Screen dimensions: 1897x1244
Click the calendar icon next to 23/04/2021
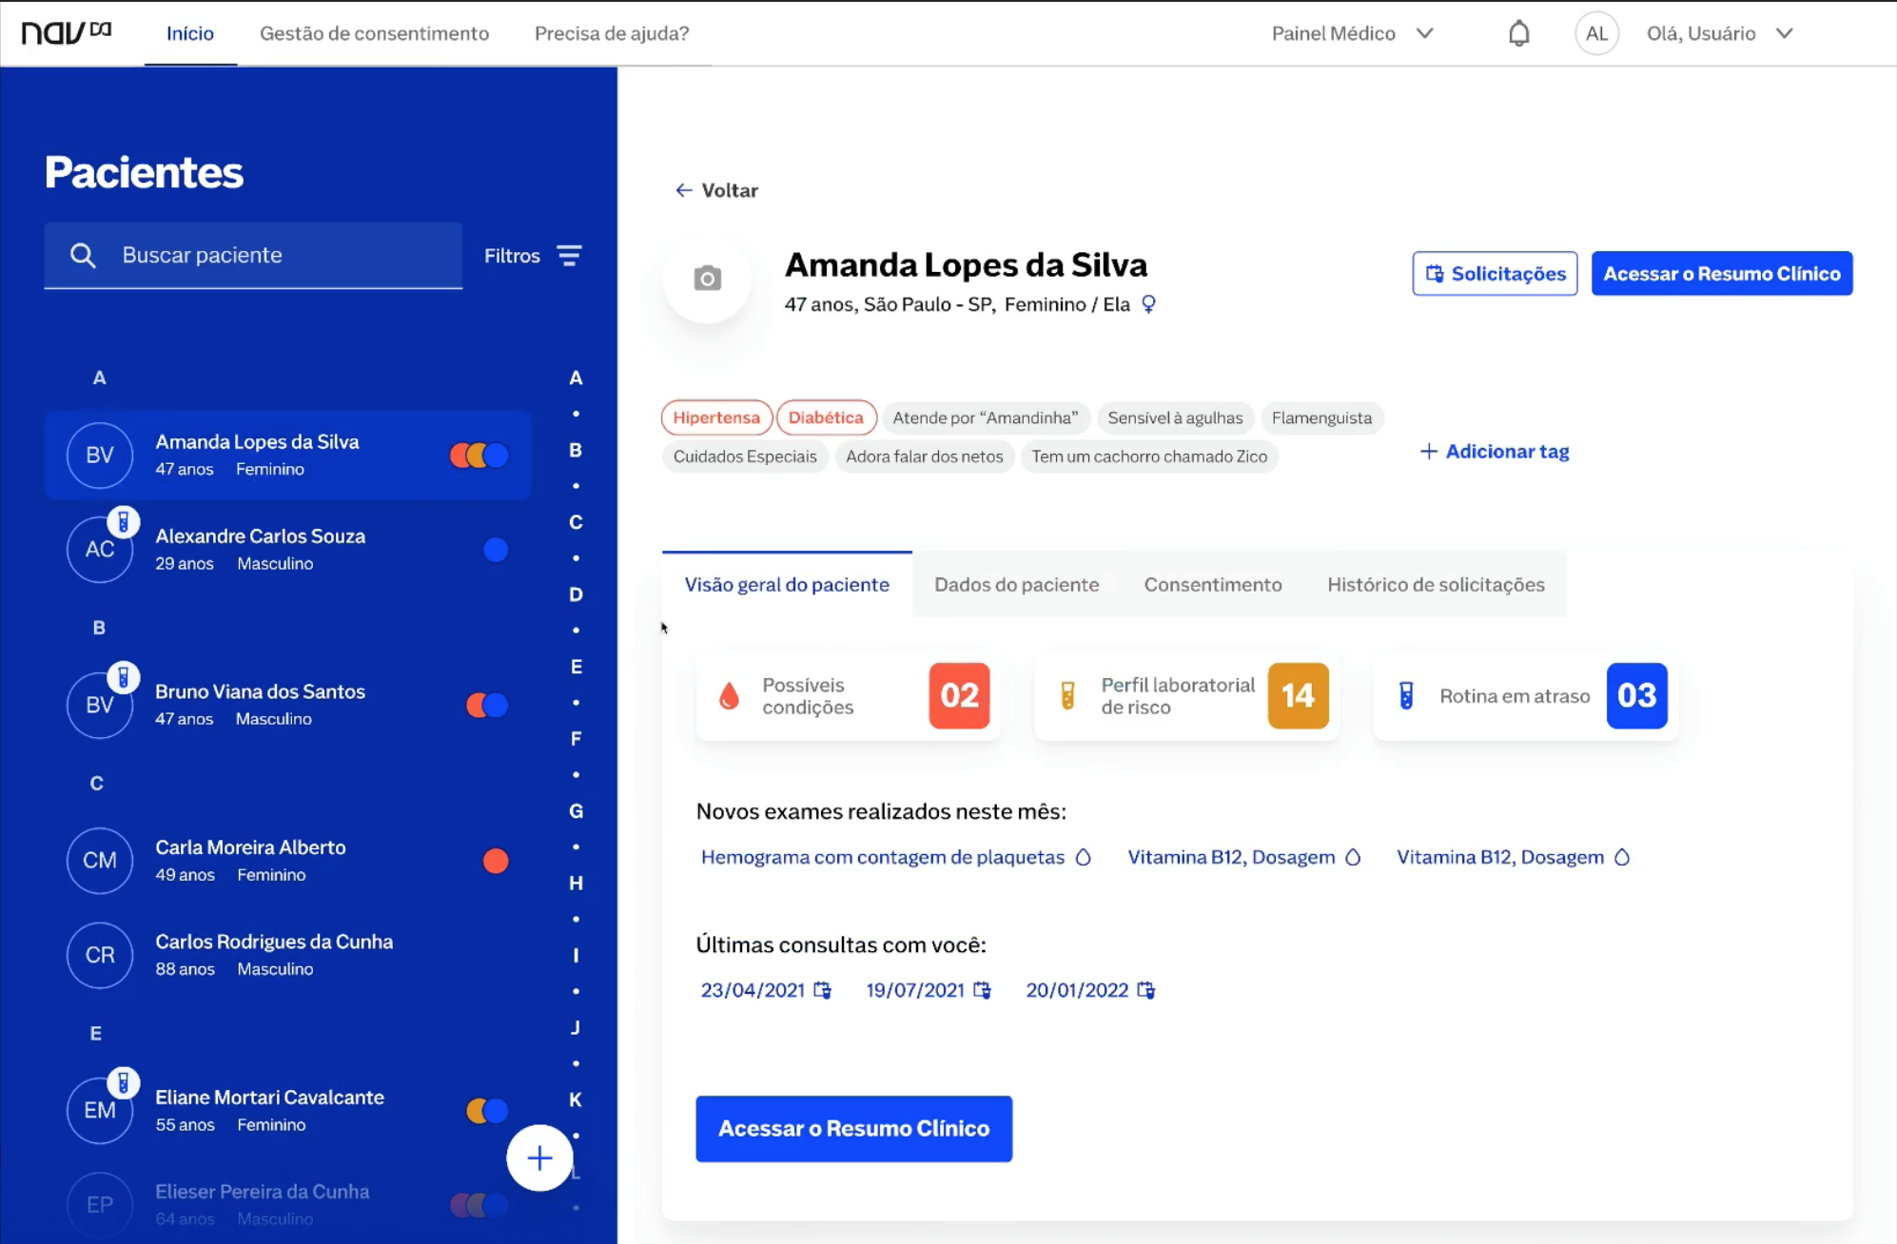pos(823,990)
